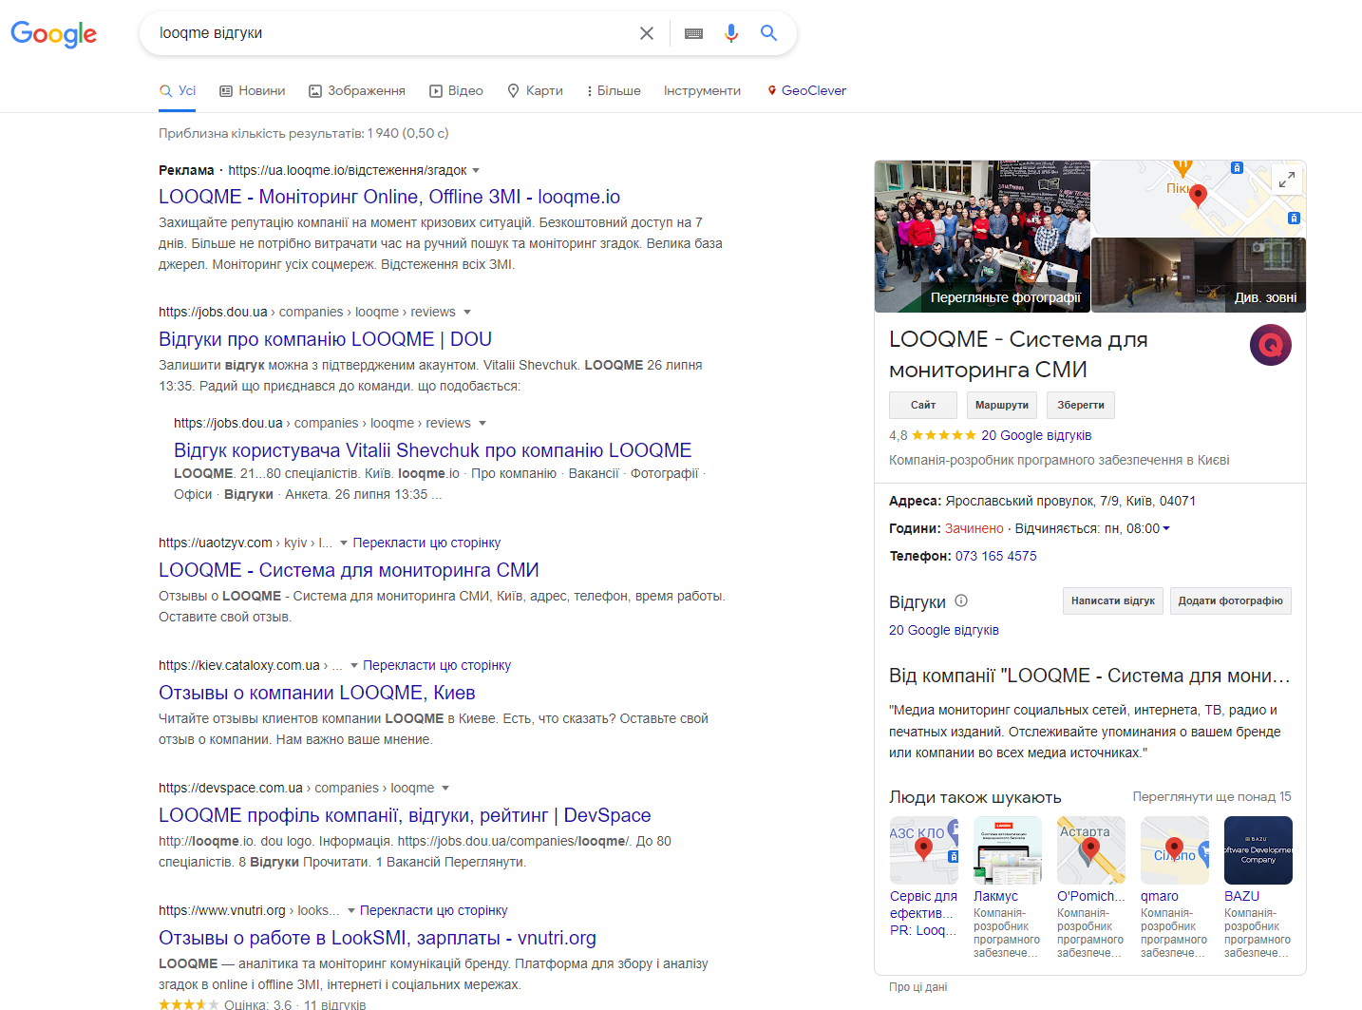Translate kiev.cataloxy.com.ua page link
1362x1010 pixels.
437,665
